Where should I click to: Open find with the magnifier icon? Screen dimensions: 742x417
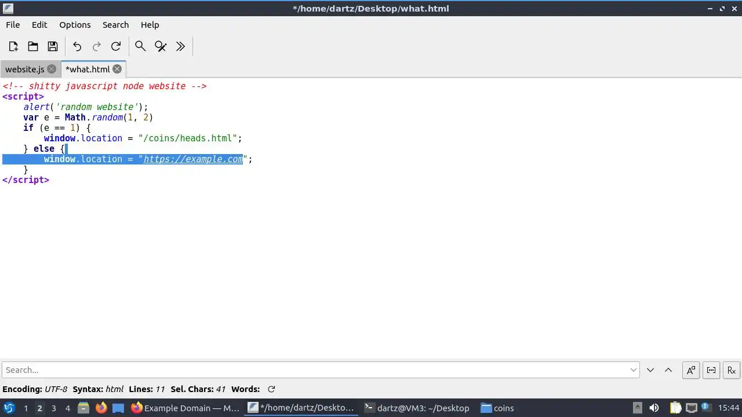click(x=140, y=46)
